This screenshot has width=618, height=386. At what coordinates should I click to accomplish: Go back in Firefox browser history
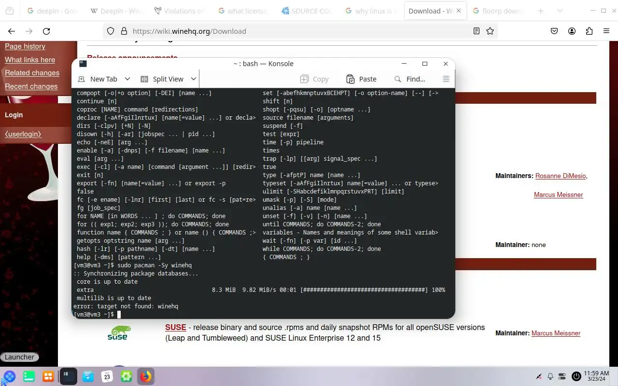point(12,31)
